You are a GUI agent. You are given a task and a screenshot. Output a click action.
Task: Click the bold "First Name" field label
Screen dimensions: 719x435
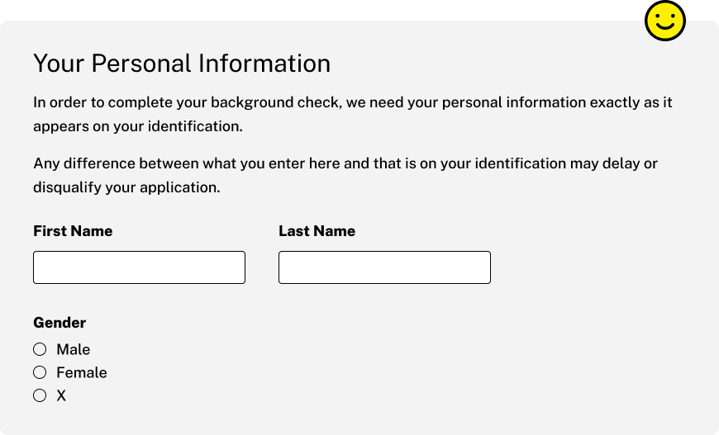coord(73,231)
